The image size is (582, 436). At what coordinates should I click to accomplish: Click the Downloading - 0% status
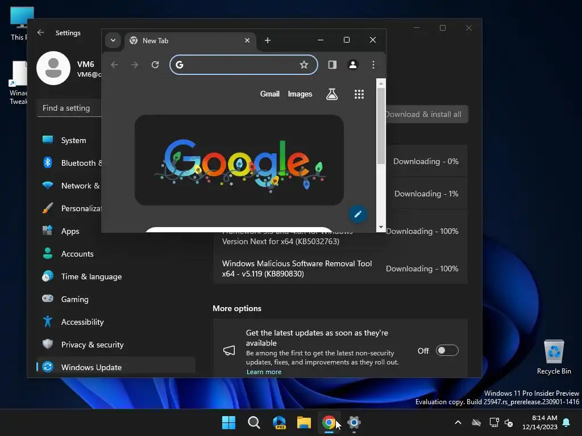[426, 161]
